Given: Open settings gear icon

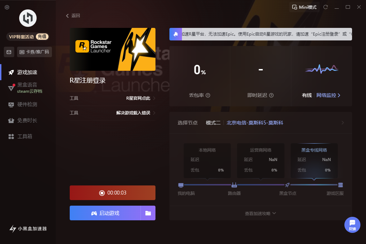Looking at the screenshot, I should pyautogui.click(x=7, y=7).
